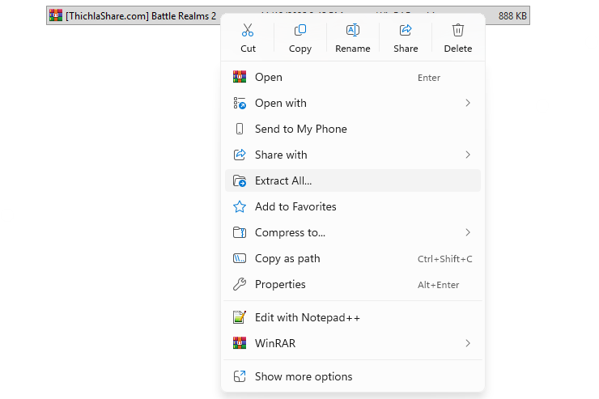Expand the WinRAR submenu arrow

tap(468, 343)
